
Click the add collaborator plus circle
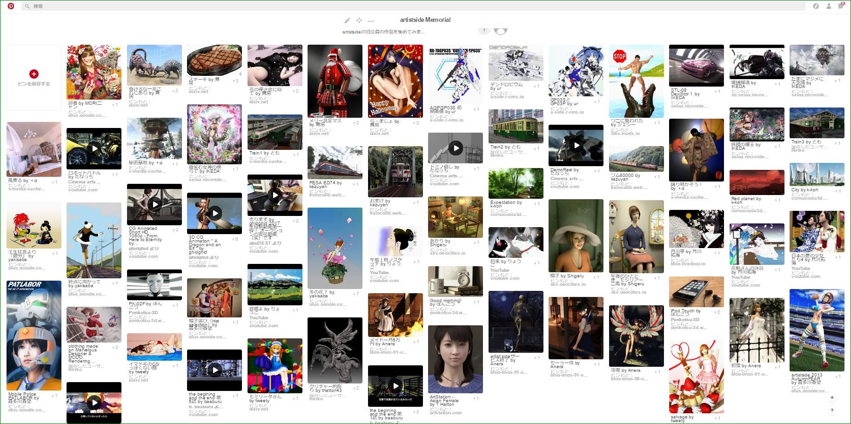pyautogui.click(x=484, y=29)
